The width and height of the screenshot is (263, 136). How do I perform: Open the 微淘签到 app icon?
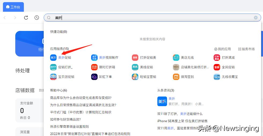click(176, 77)
